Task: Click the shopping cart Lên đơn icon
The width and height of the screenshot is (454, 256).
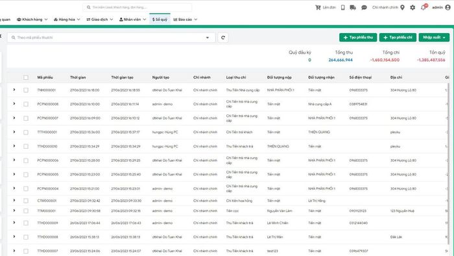Action: (318, 8)
